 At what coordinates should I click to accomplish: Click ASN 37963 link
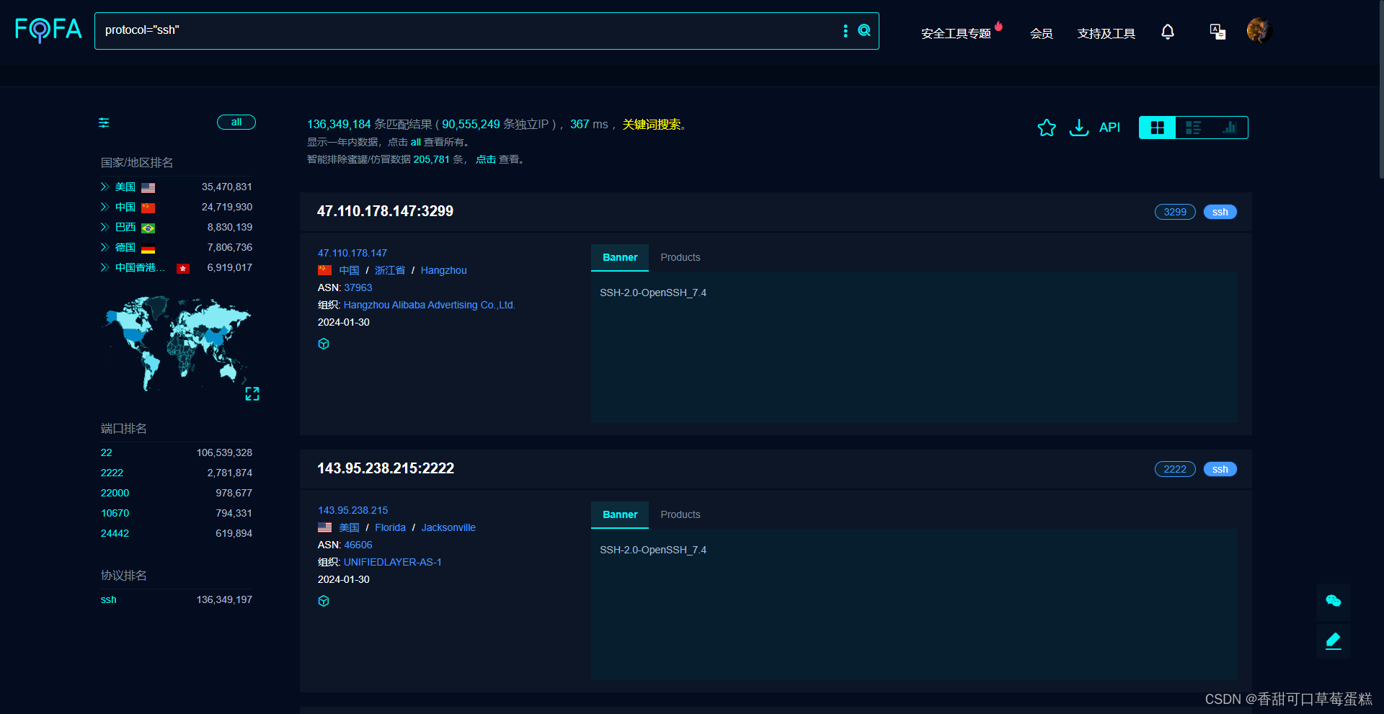pyautogui.click(x=358, y=287)
